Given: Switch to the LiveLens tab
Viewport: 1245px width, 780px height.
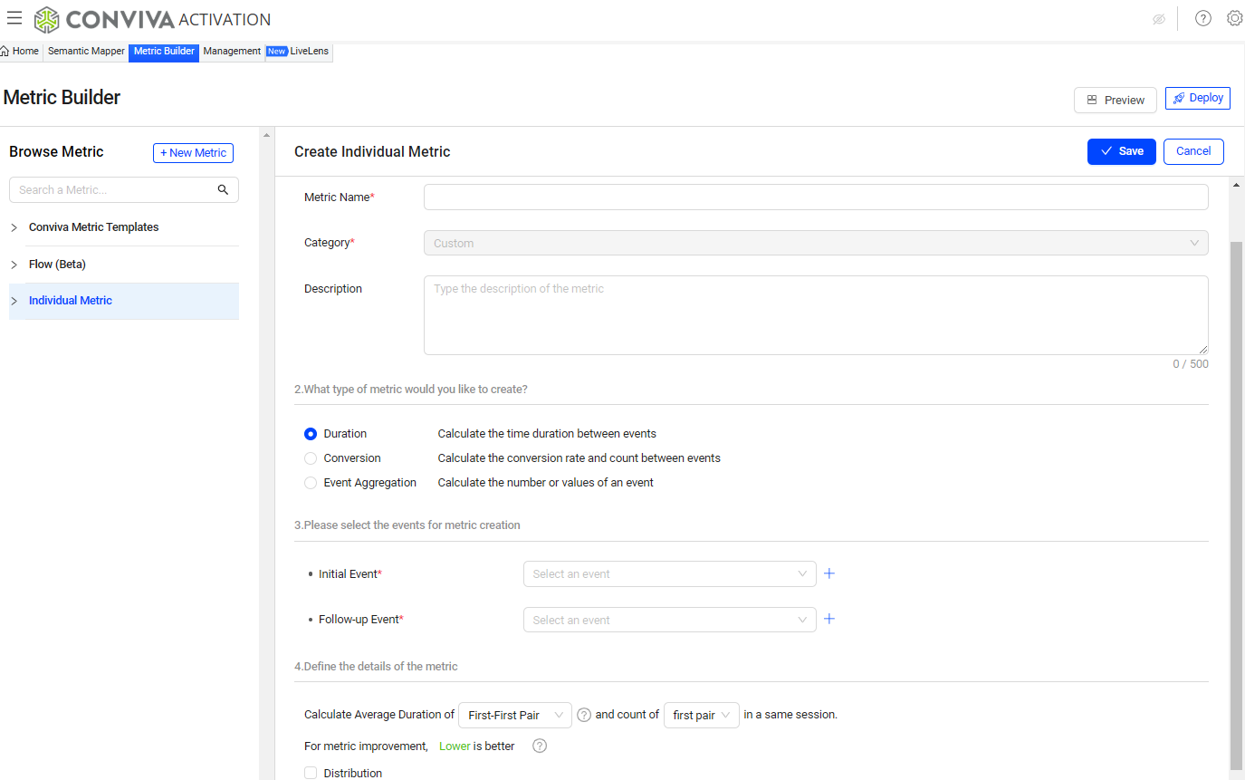Looking at the screenshot, I should 309,52.
